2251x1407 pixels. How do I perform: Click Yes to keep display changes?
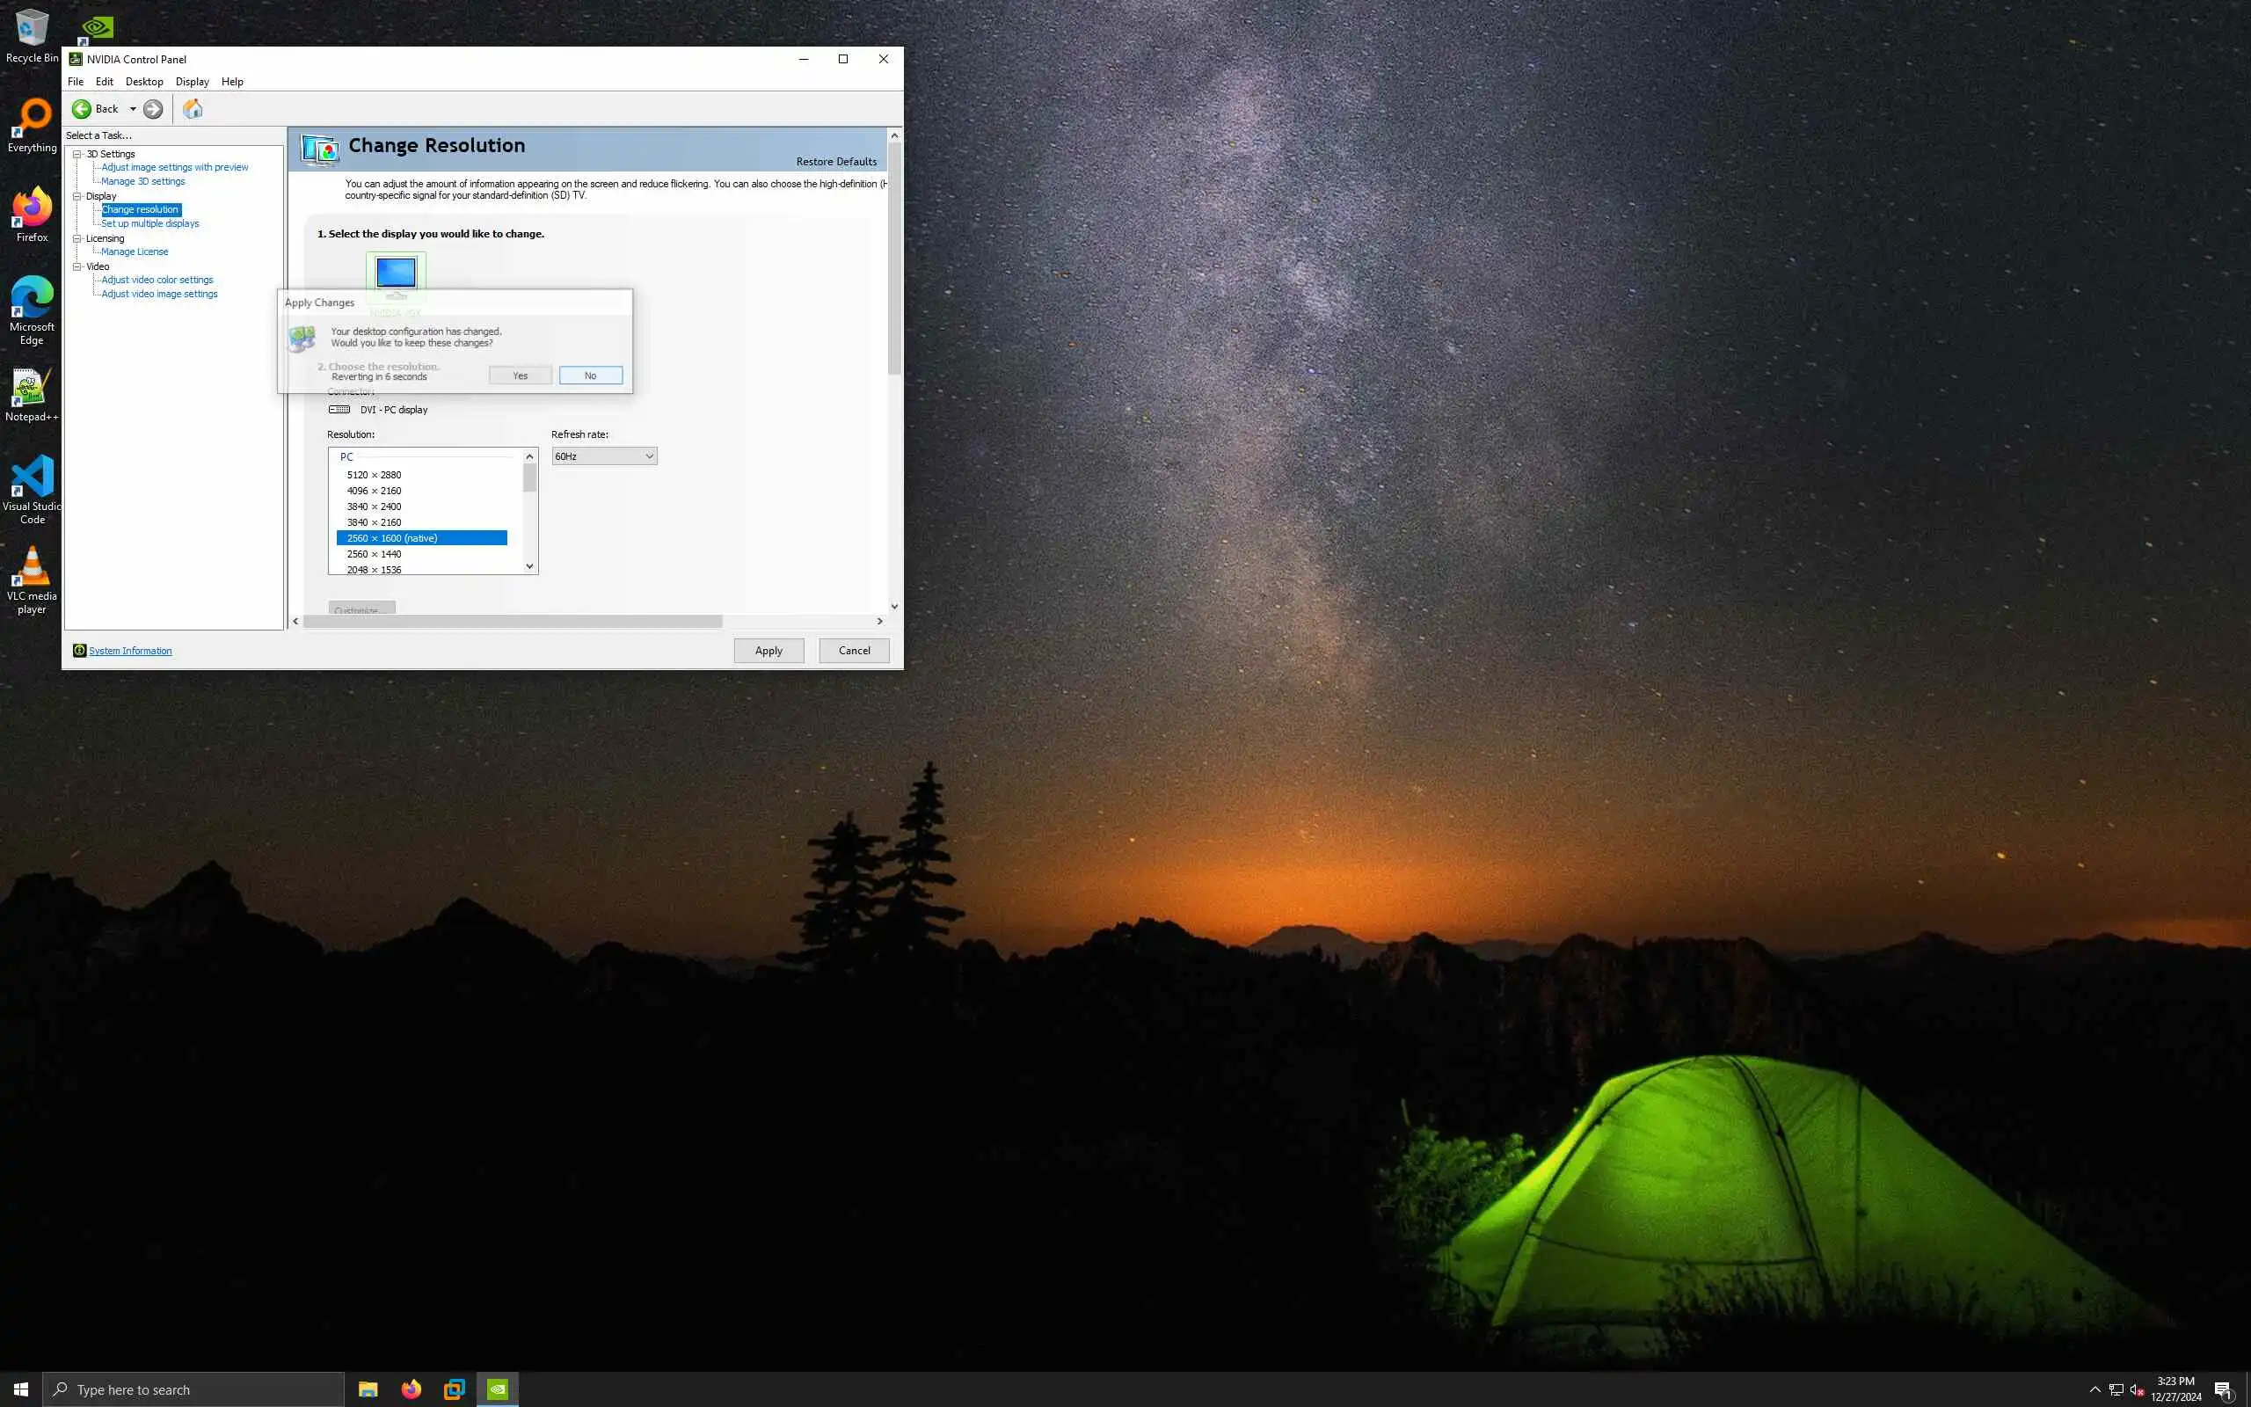coord(520,376)
